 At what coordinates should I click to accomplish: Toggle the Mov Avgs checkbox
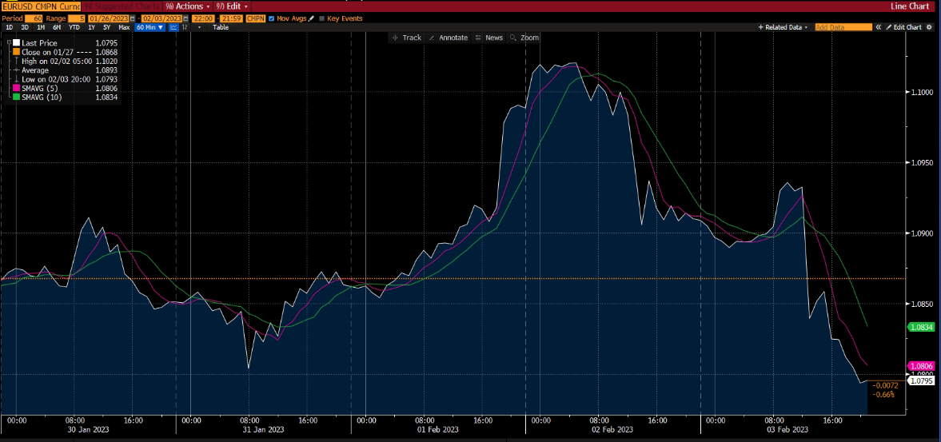(x=272, y=18)
